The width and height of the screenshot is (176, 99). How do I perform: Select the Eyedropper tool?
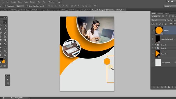(x=5, y=29)
